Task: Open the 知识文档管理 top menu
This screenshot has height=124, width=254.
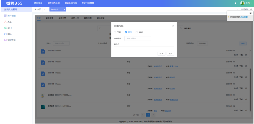Action: [88, 3]
